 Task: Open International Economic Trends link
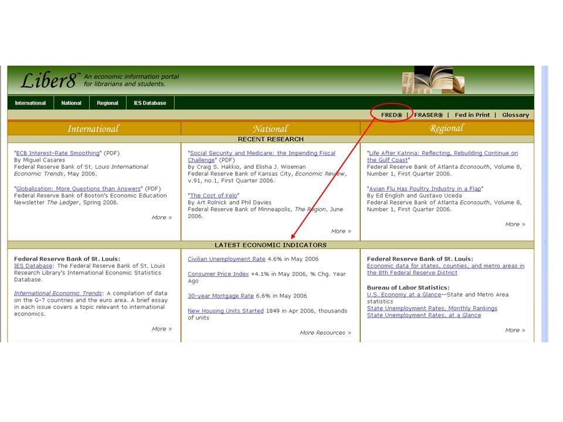(x=58, y=293)
